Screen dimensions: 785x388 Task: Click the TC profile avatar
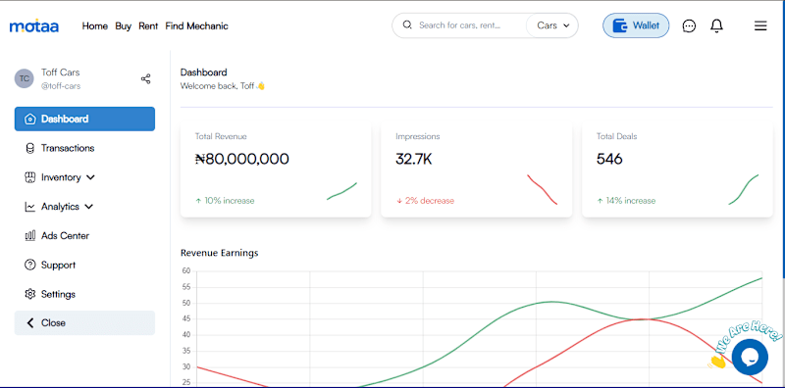pyautogui.click(x=24, y=79)
